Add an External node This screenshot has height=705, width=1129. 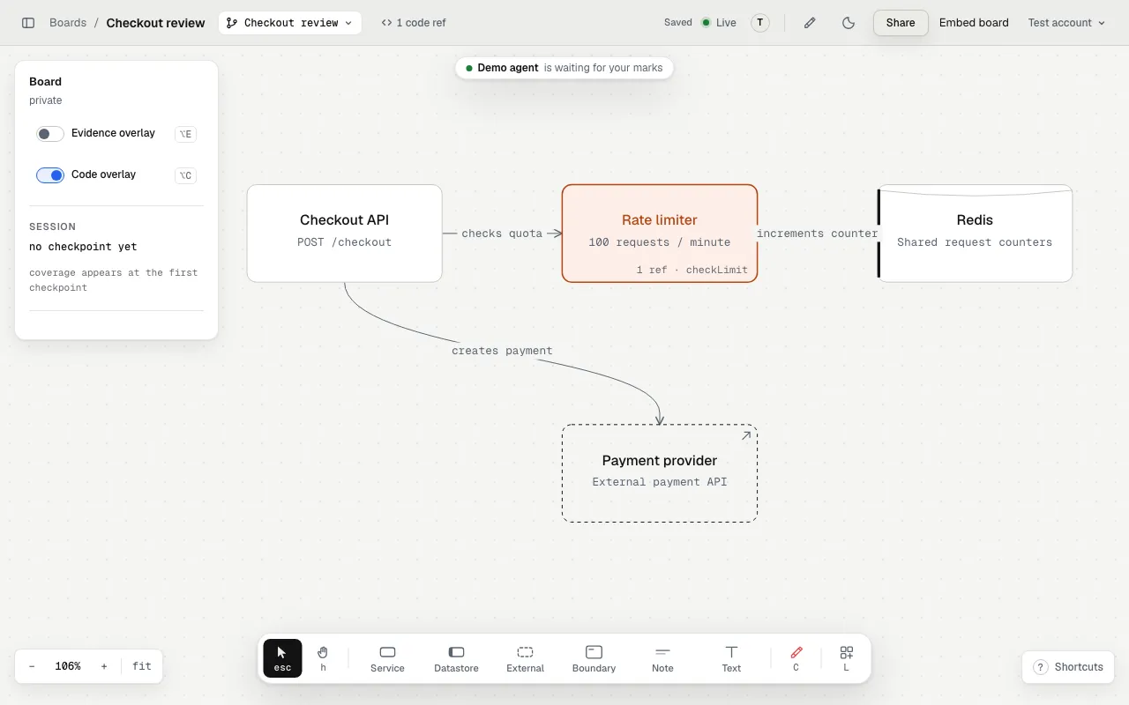pos(525,658)
